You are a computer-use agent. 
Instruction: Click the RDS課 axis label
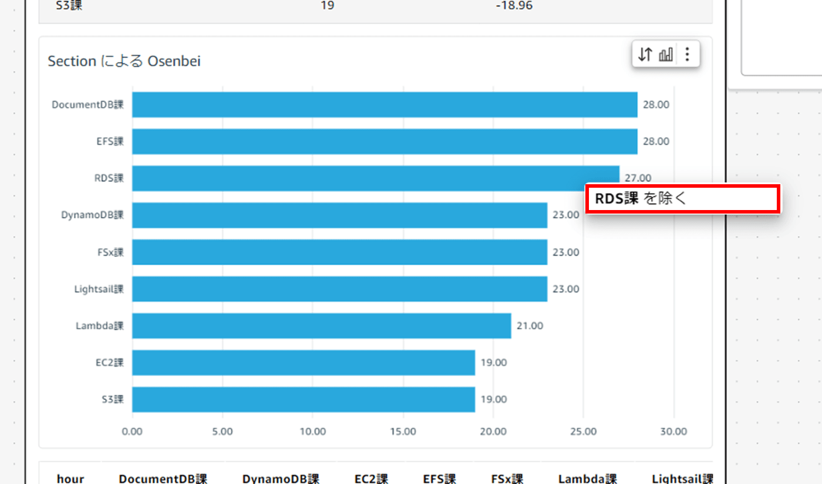(109, 178)
